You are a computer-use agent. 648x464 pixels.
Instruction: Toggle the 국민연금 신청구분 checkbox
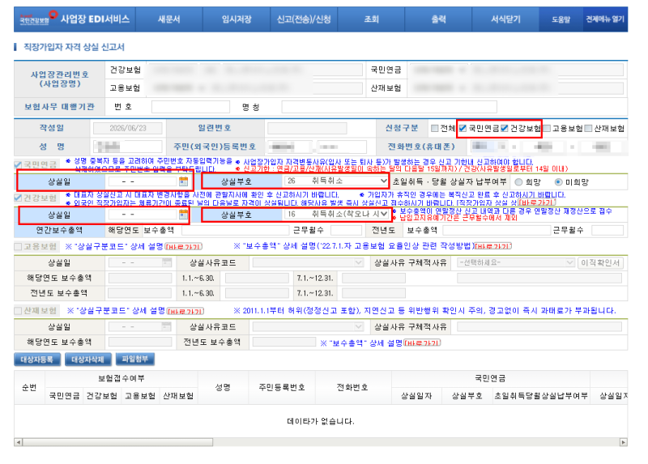click(463, 129)
